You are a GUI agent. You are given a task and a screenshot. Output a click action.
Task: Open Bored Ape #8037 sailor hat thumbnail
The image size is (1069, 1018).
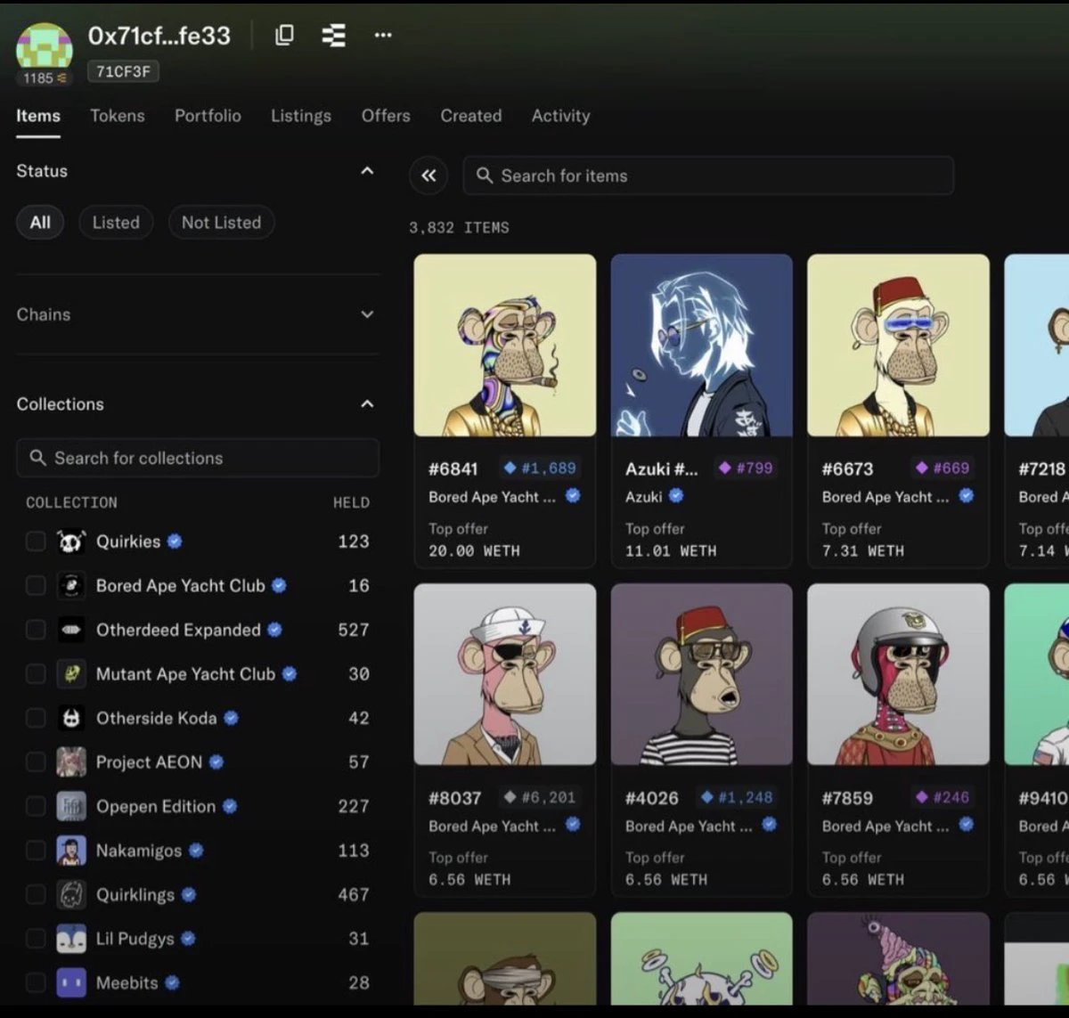pyautogui.click(x=505, y=674)
